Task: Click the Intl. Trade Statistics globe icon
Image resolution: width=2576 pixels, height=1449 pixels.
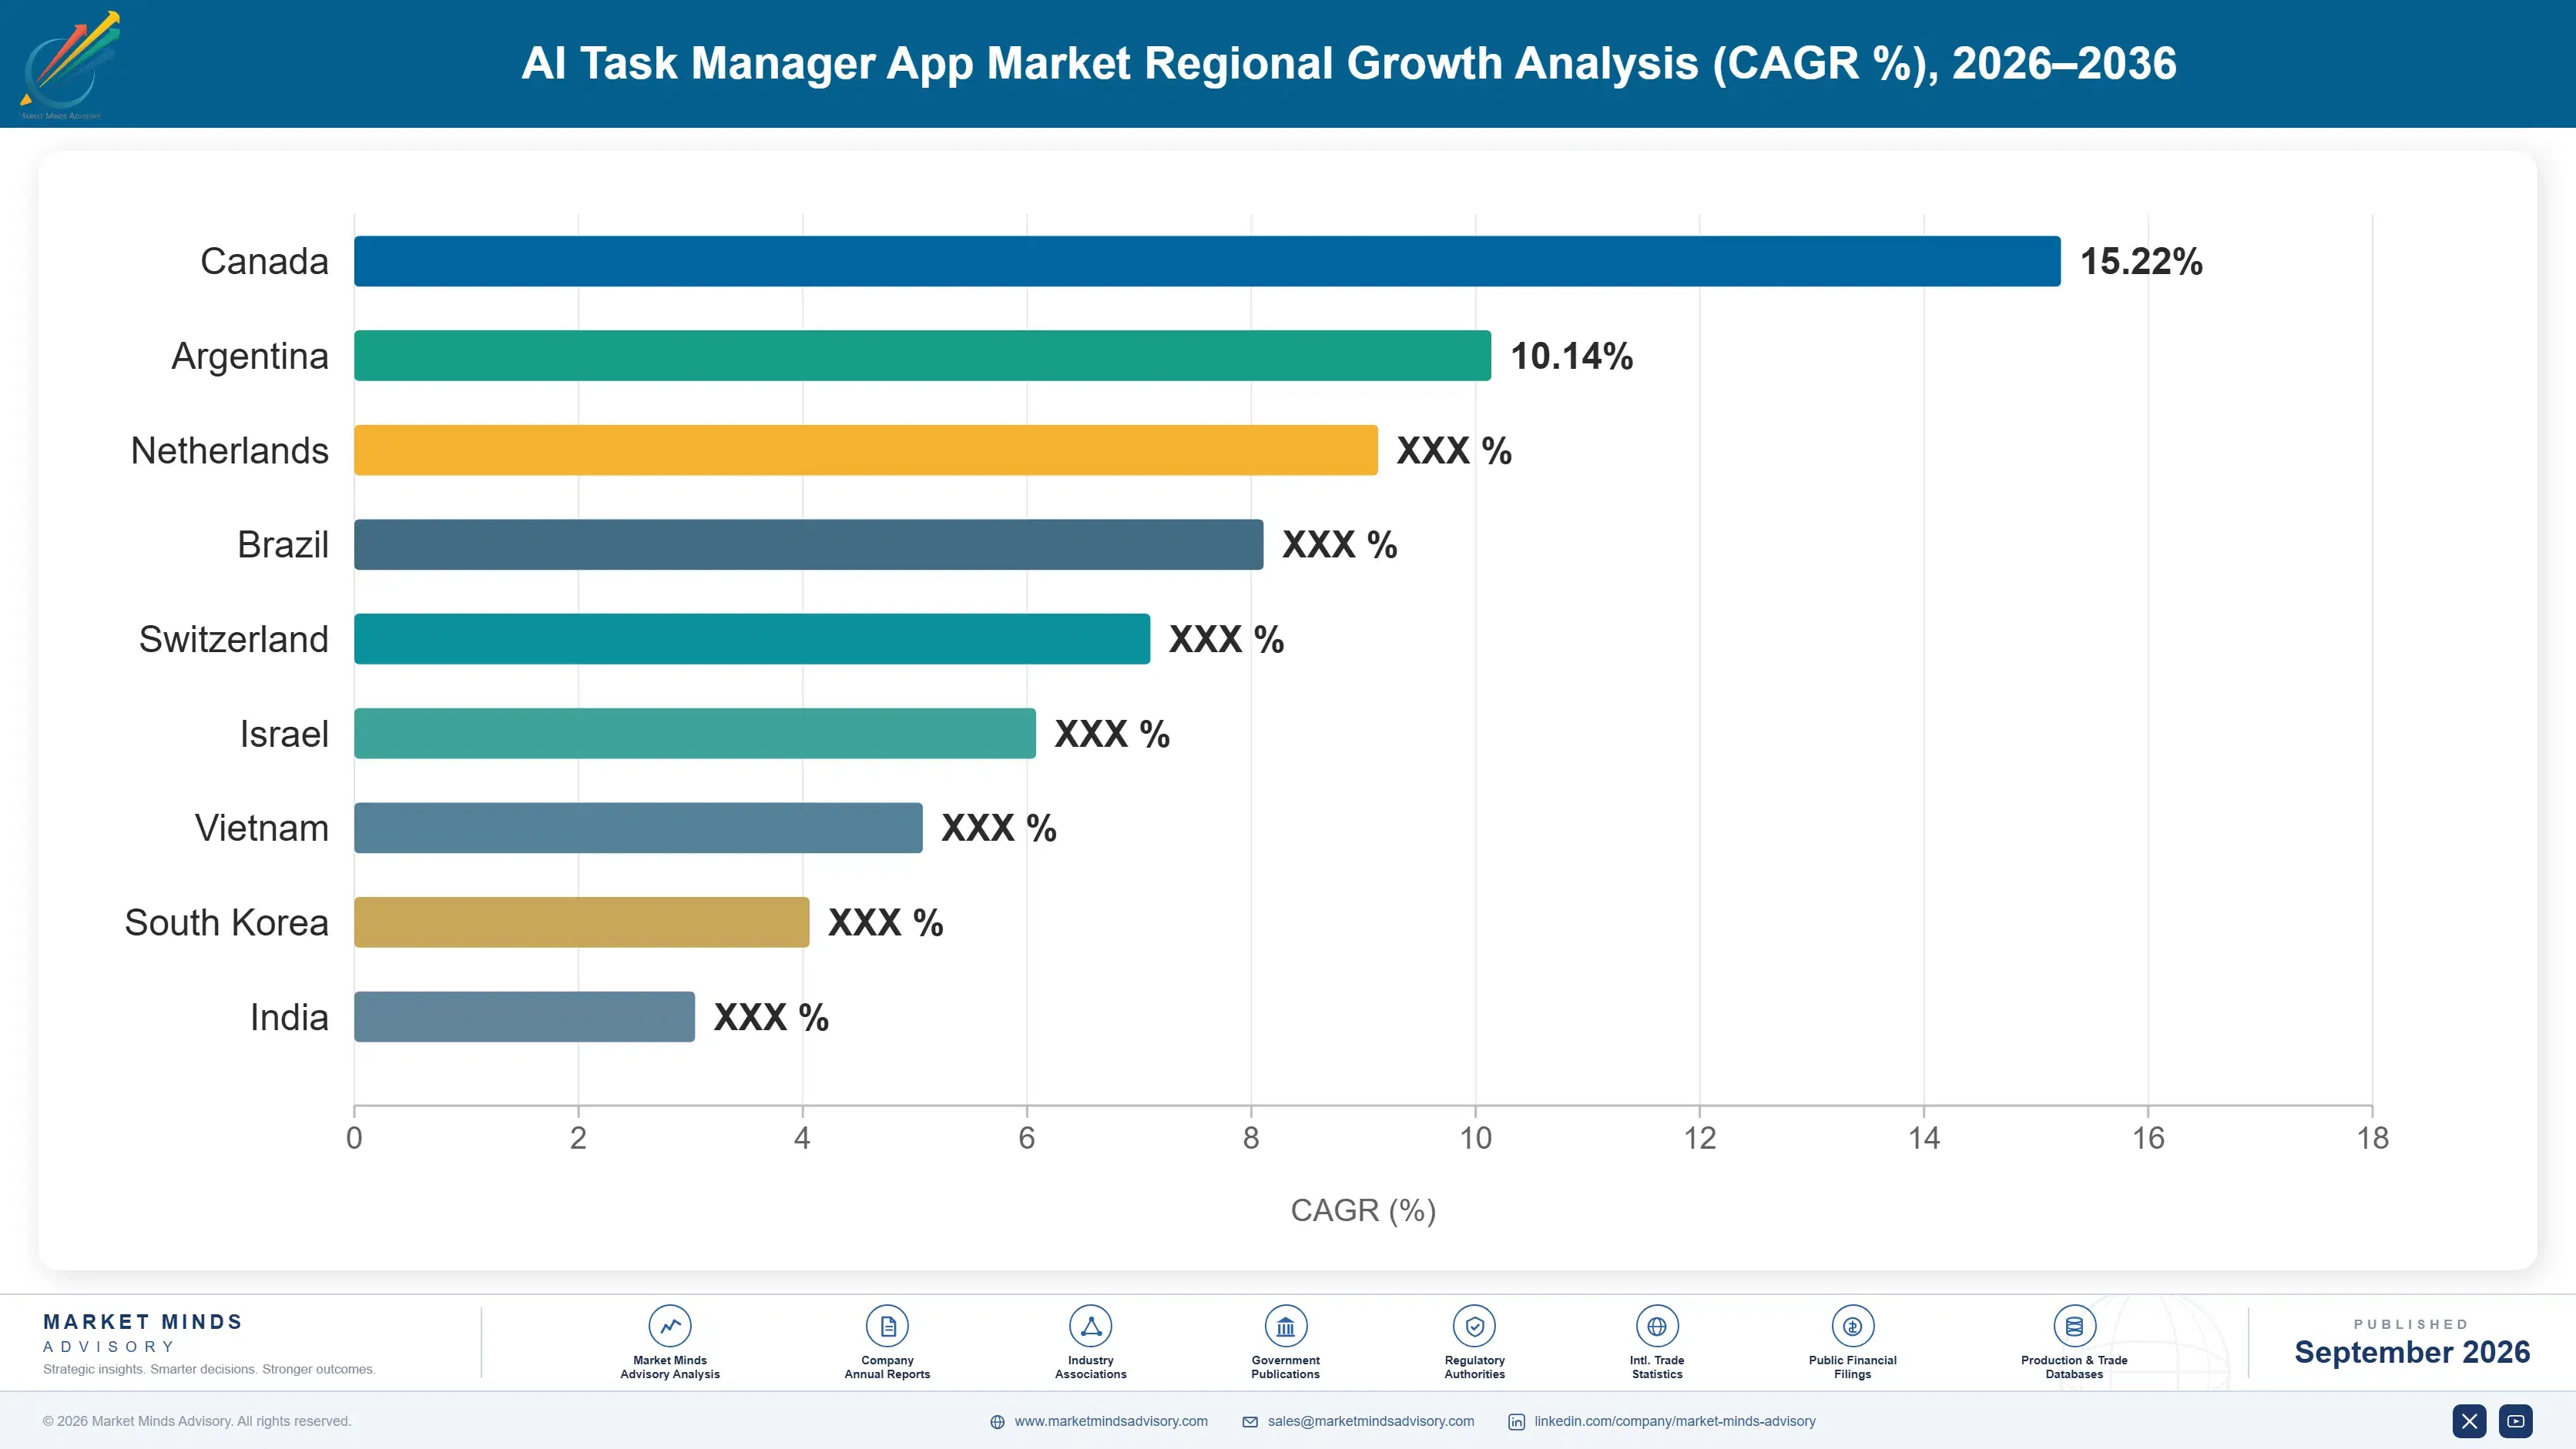Action: [1657, 1326]
